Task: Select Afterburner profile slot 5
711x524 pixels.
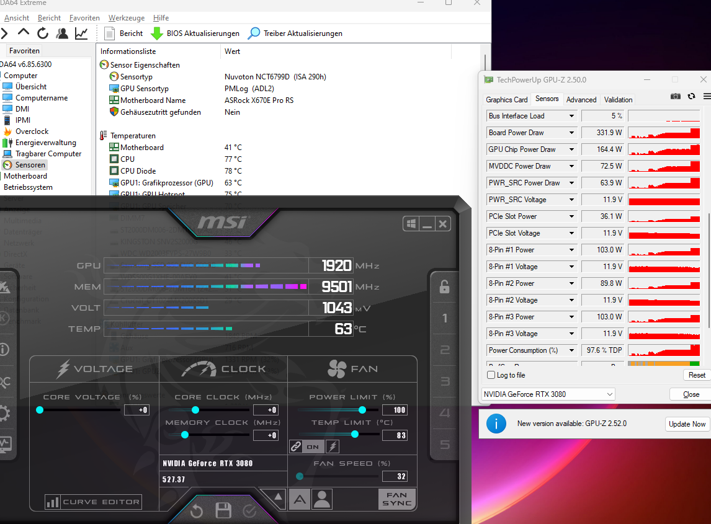Action: (x=445, y=445)
